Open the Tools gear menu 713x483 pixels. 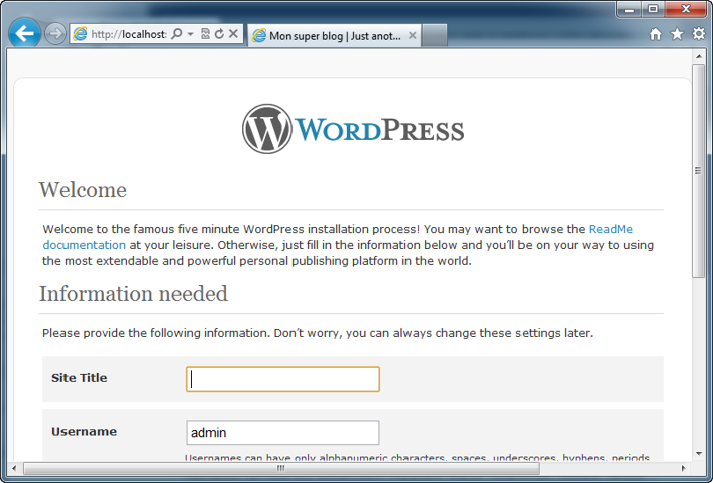pos(698,33)
